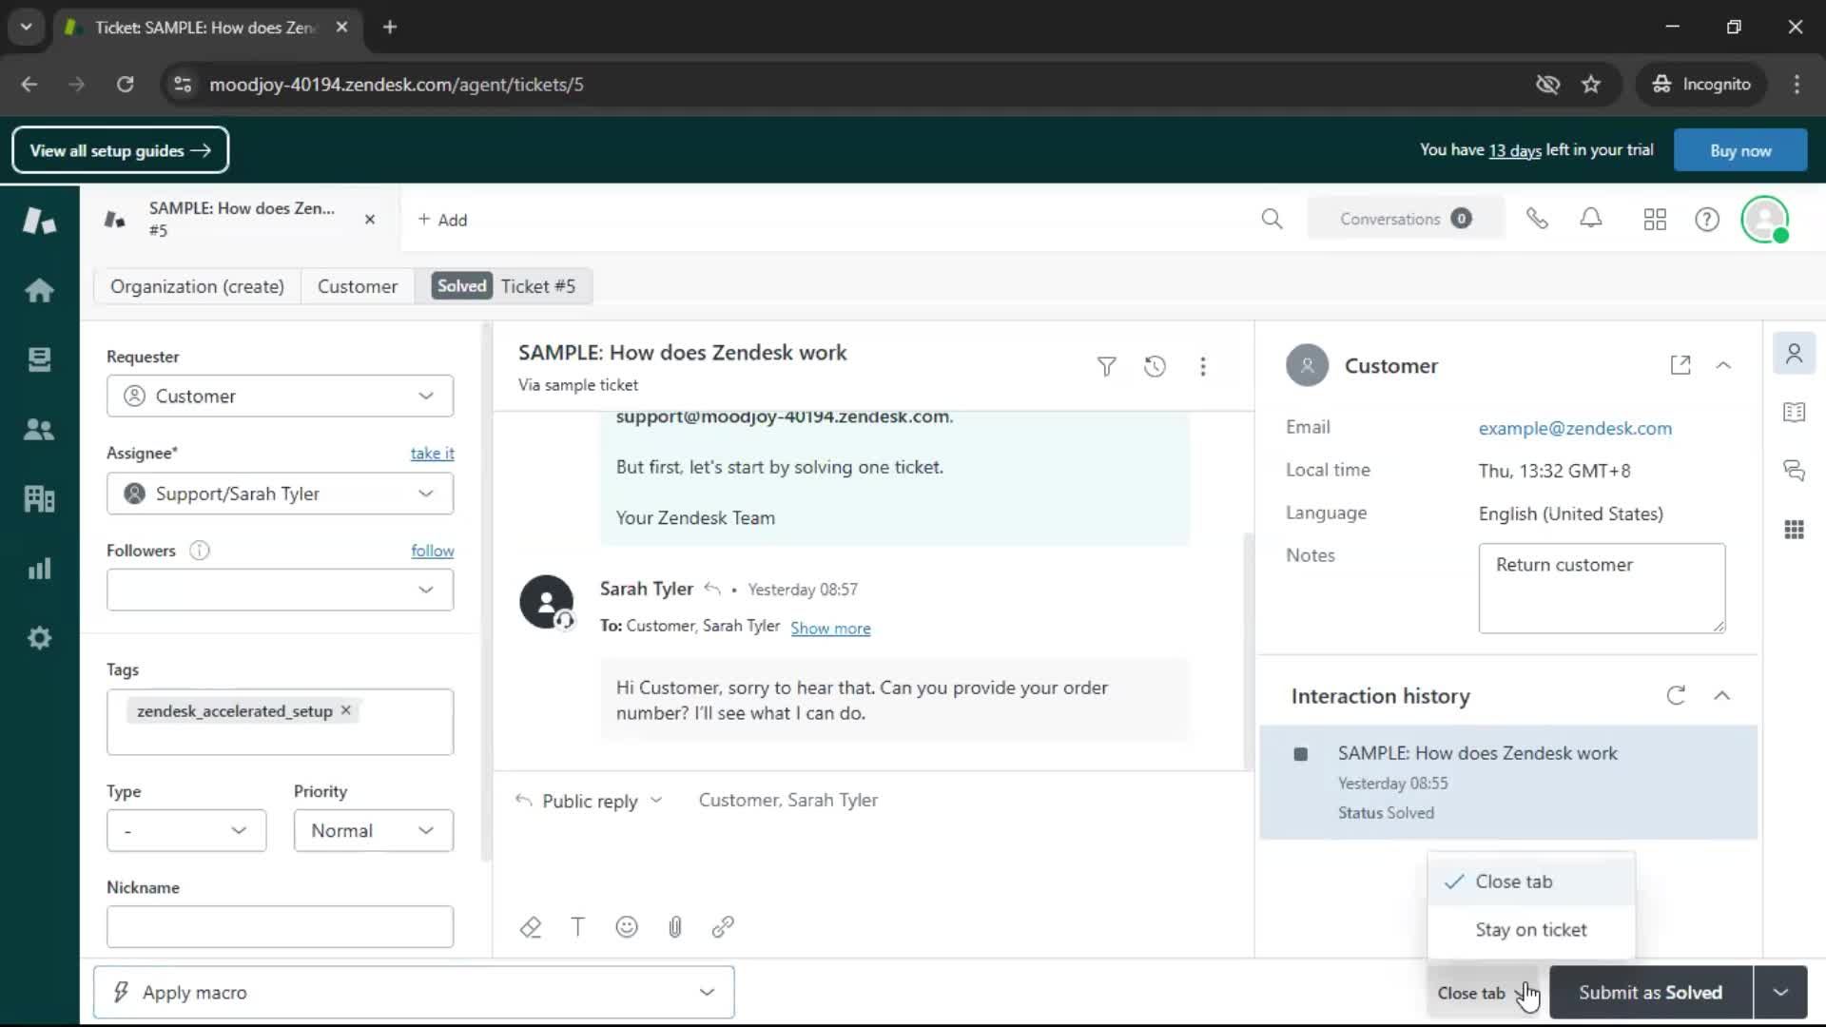Select Stay on ticket option
The height and width of the screenshot is (1027, 1826).
1531,930
